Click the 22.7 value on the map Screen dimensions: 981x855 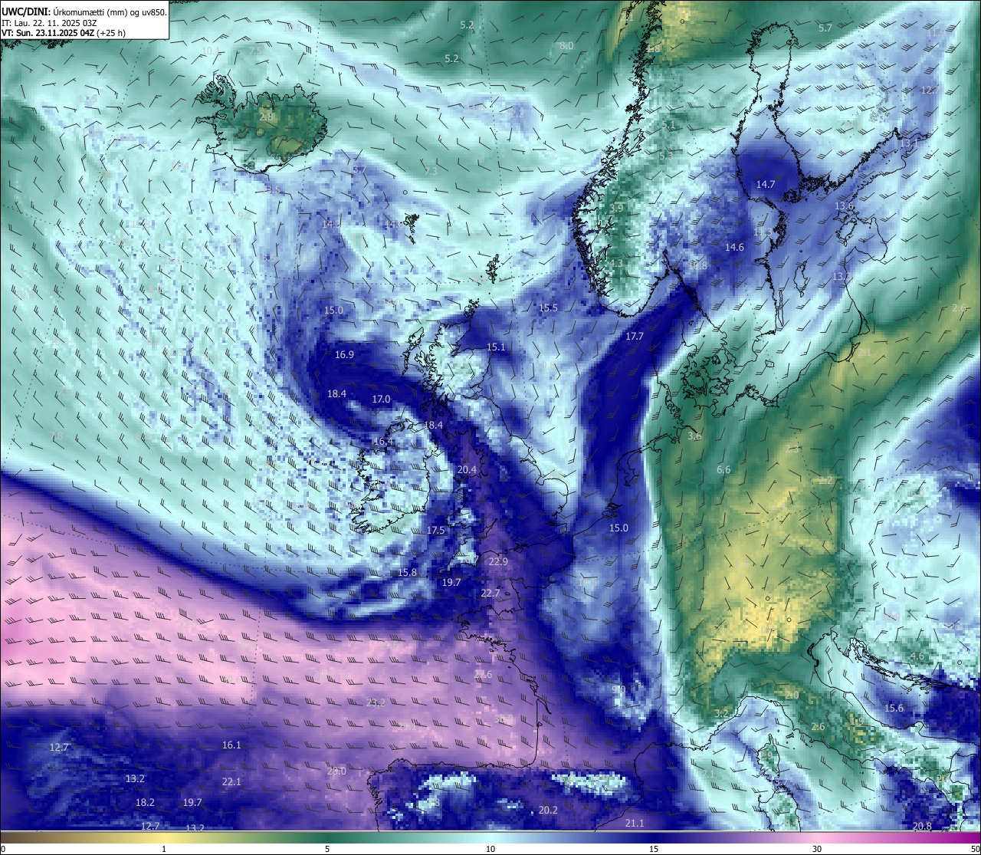pos(490,593)
